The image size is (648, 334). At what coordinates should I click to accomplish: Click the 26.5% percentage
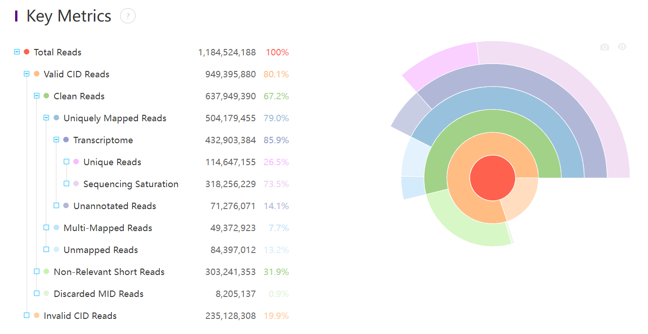click(x=276, y=162)
